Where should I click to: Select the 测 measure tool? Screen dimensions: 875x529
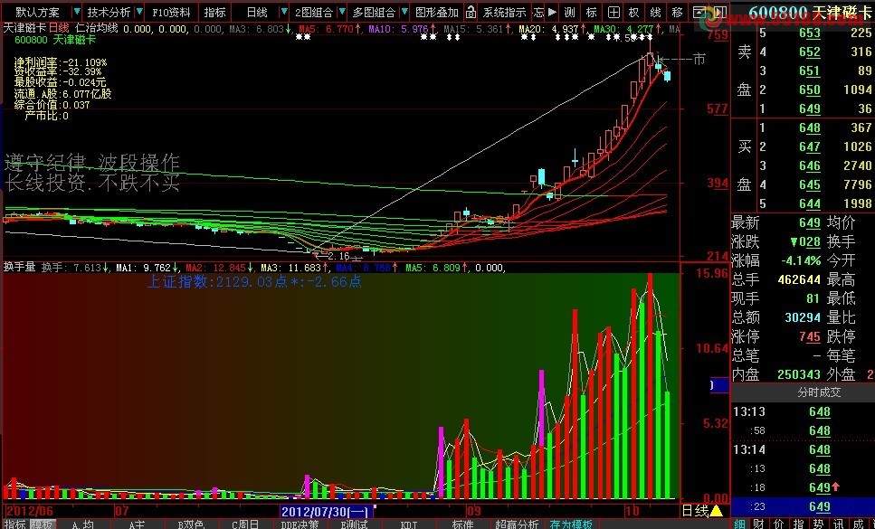coord(569,12)
